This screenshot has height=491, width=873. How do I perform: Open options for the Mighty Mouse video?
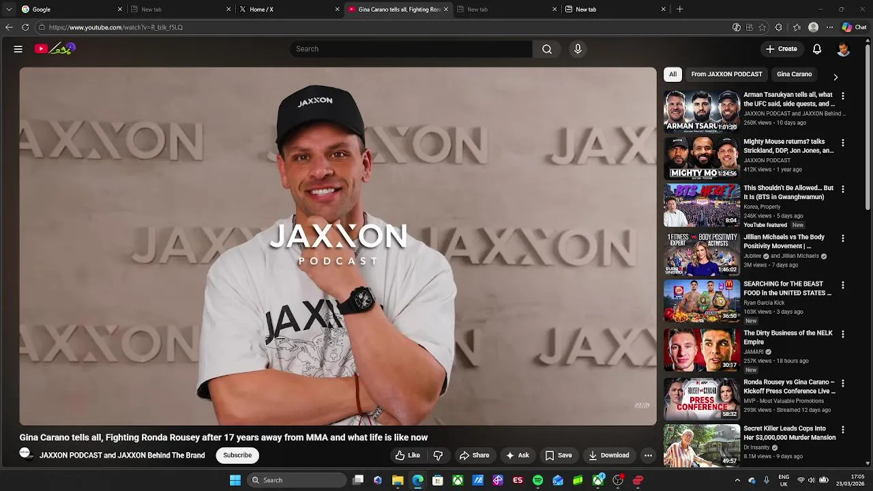843,143
